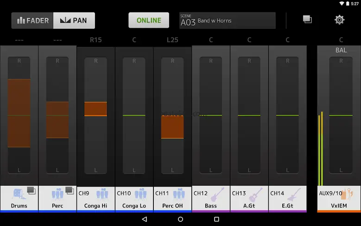Viewport: 361px width, 226px height.
Task: Select the CH14 E.Gt channel label
Action: 287,206
